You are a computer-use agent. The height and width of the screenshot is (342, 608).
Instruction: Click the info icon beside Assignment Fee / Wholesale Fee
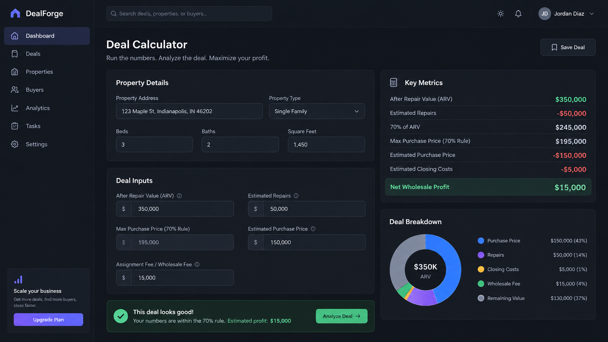pos(197,264)
